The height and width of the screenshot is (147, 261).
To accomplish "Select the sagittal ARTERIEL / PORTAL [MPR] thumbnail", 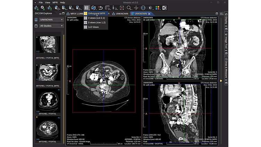I will (48, 44).
